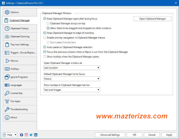Enable Clipboard Manager always on top

click(48, 23)
